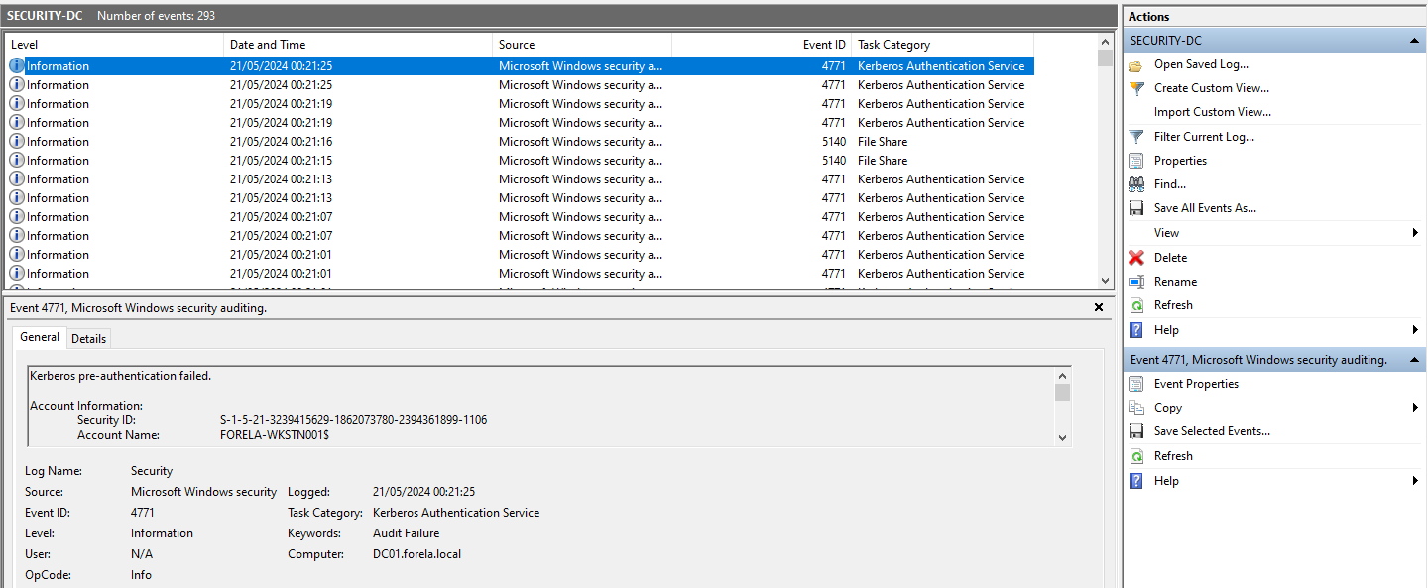Click the Copy icon in Actions pane

coord(1136,408)
